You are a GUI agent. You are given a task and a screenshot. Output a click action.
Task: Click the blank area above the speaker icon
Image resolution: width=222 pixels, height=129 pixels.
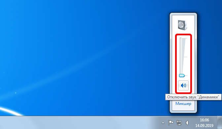point(183,17)
